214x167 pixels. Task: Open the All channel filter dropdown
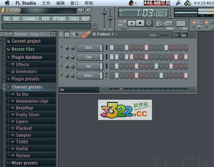(79, 90)
